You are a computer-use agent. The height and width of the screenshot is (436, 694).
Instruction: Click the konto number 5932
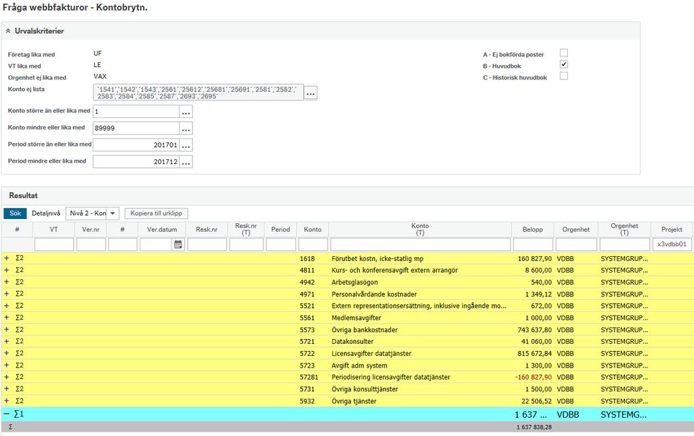pyautogui.click(x=307, y=401)
